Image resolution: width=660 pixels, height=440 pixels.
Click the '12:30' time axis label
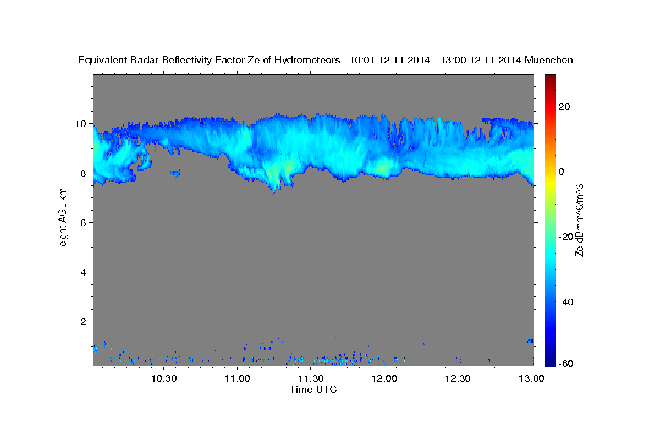tap(458, 378)
